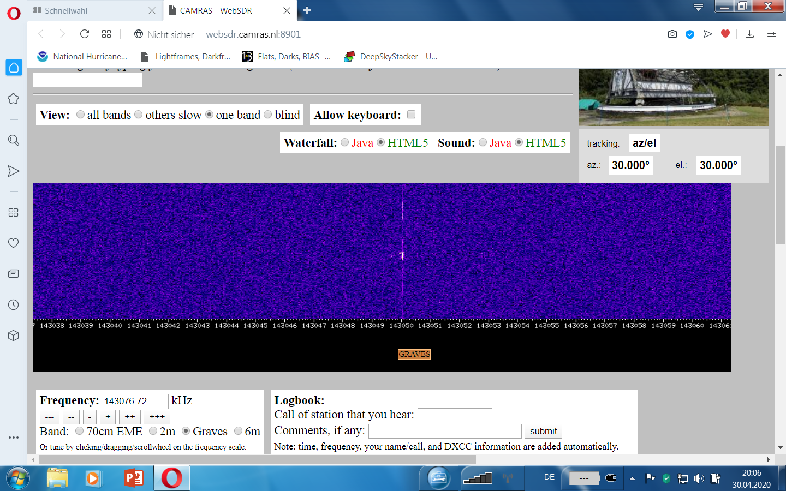Select 'blind' view radio
The height and width of the screenshot is (491, 786).
tap(268, 115)
